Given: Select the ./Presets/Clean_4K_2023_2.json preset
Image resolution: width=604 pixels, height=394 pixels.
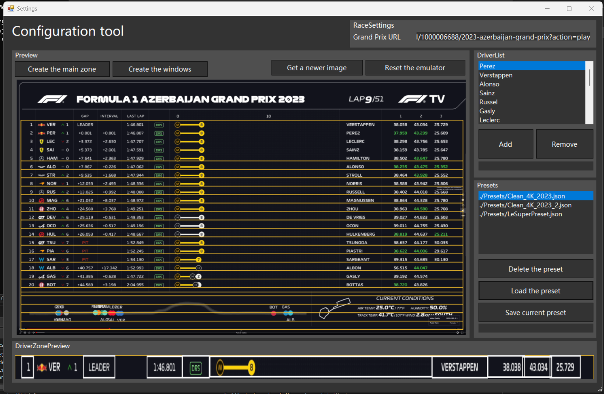Looking at the screenshot, I should [536, 205].
